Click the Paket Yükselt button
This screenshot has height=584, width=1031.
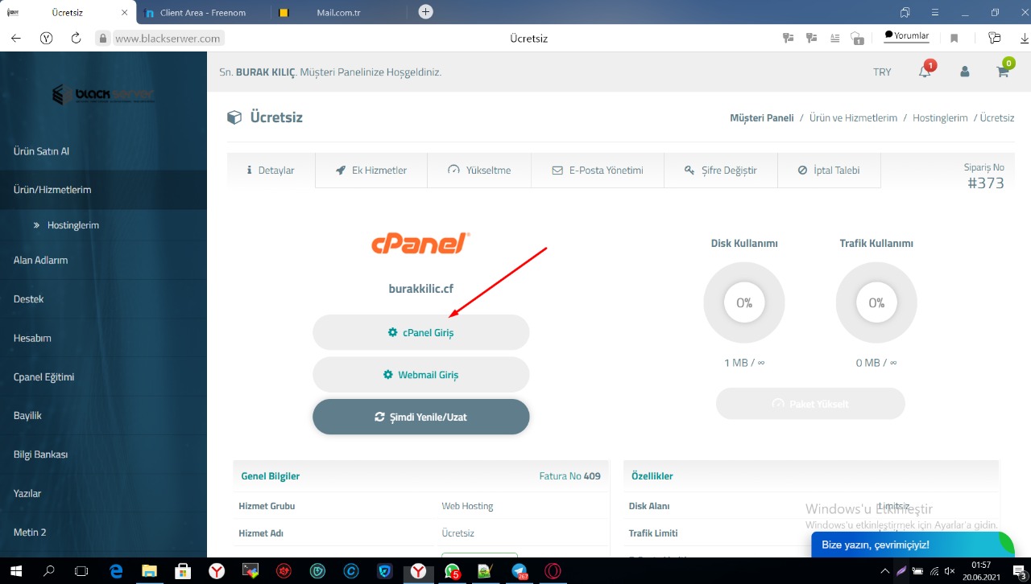pyautogui.click(x=810, y=404)
